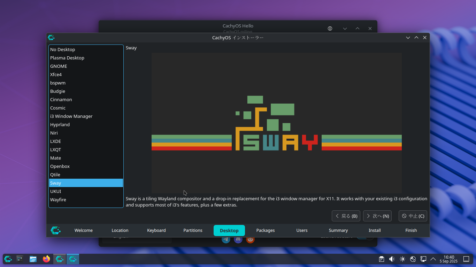476x267 pixels.
Task: Pick "GNOME" in the desktop list
Action: [x=86, y=66]
